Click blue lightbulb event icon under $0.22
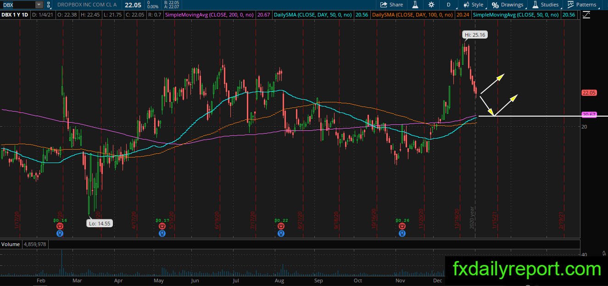Image resolution: width=608 pixels, height=286 pixels. pyautogui.click(x=281, y=233)
